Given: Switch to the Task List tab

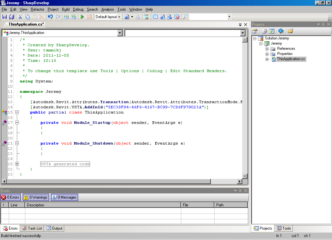Looking at the screenshot, I should pos(32,228).
